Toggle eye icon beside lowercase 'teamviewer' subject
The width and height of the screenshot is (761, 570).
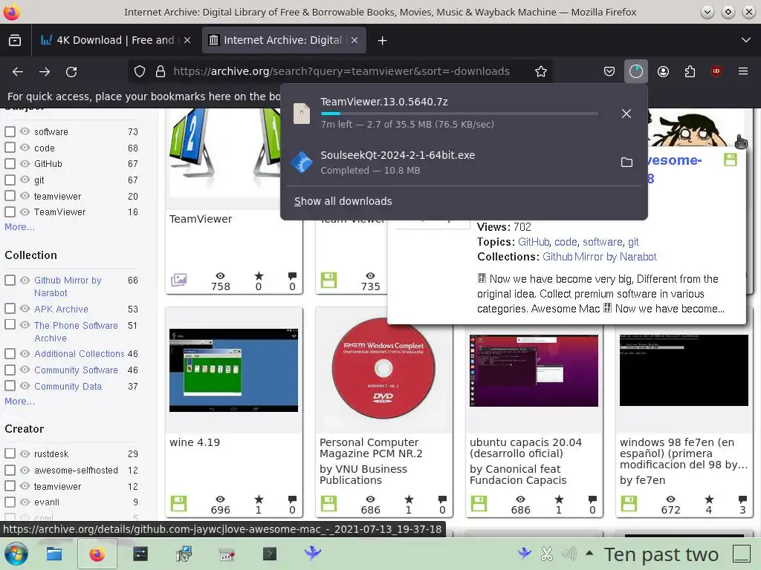pyautogui.click(x=25, y=196)
